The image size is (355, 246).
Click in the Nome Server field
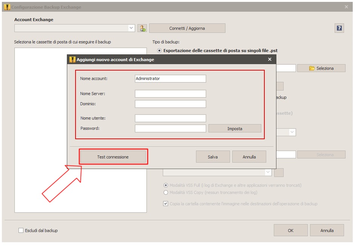point(170,94)
